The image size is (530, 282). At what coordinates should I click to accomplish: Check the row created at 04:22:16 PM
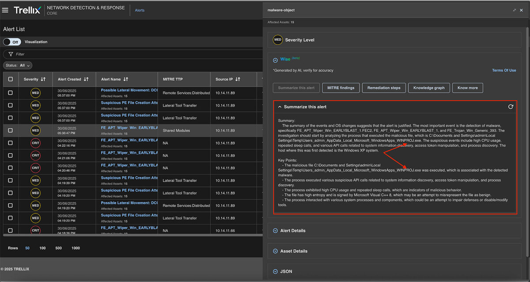(x=11, y=143)
